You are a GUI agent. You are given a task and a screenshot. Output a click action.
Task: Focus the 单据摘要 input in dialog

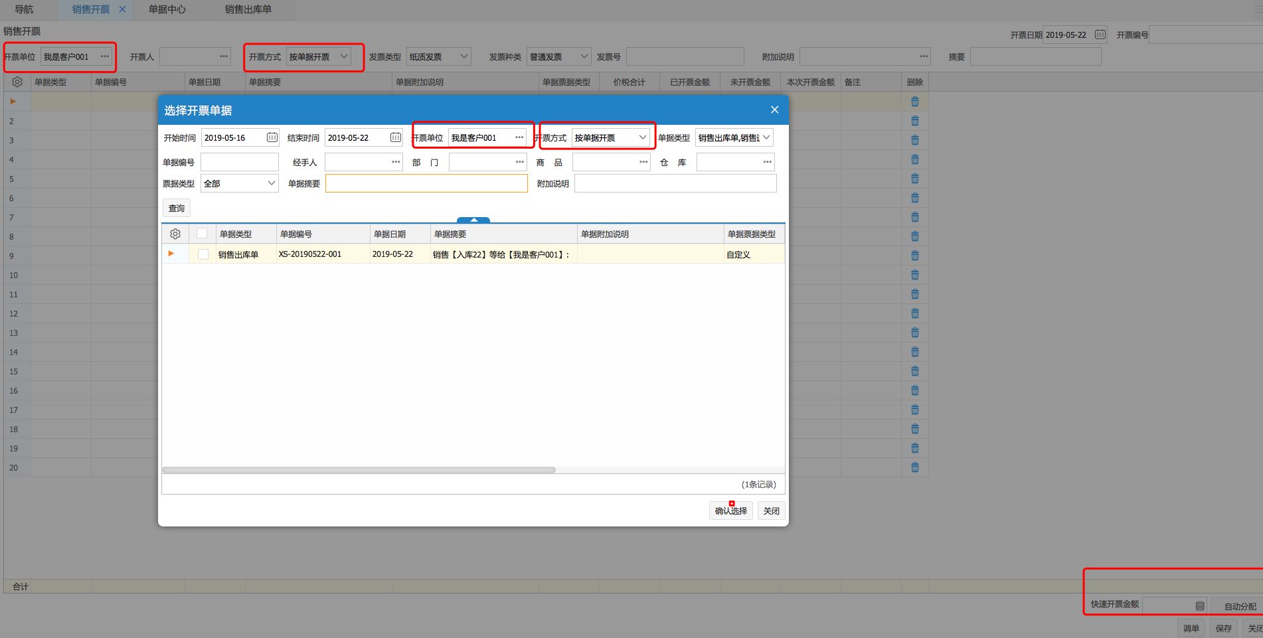pyautogui.click(x=426, y=183)
